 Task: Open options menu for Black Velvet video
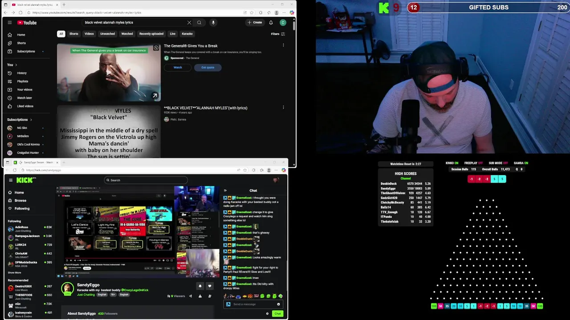tap(283, 107)
